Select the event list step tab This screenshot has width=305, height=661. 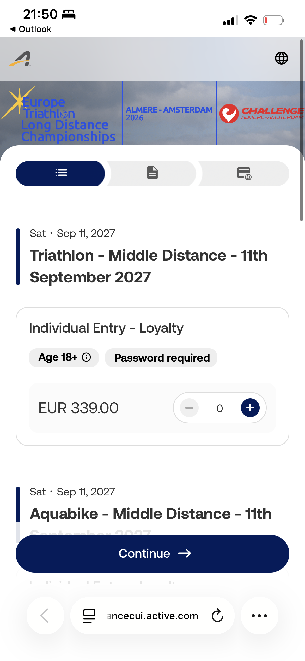[x=60, y=173]
